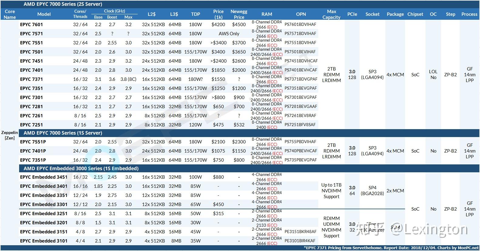Viewport: 480px width, 251px height.
Task: Click the "$532" Newegg price cell
Action: (x=239, y=125)
